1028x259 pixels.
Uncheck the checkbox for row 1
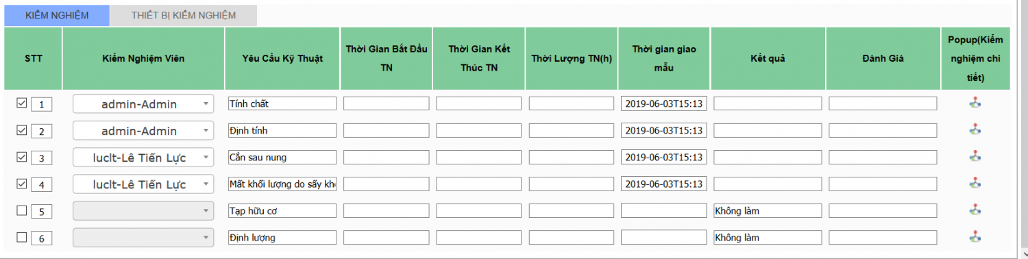21,103
